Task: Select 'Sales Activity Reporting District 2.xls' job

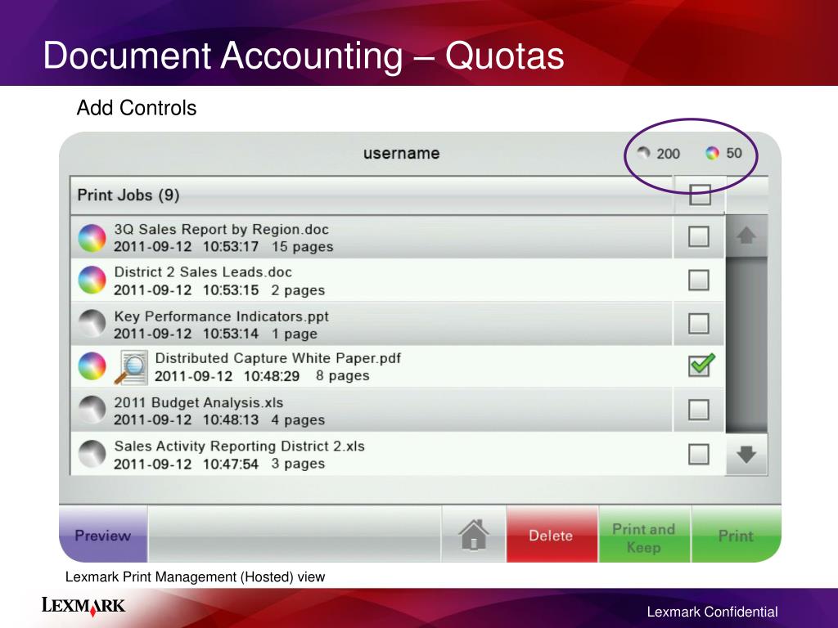Action: 371,454
